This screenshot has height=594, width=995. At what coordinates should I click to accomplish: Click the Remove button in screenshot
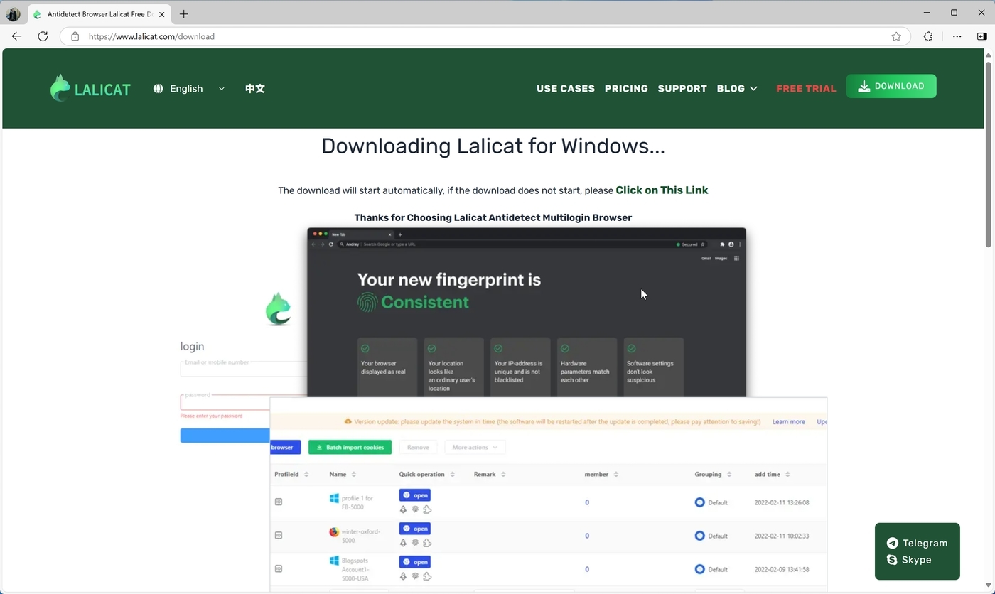coord(418,447)
